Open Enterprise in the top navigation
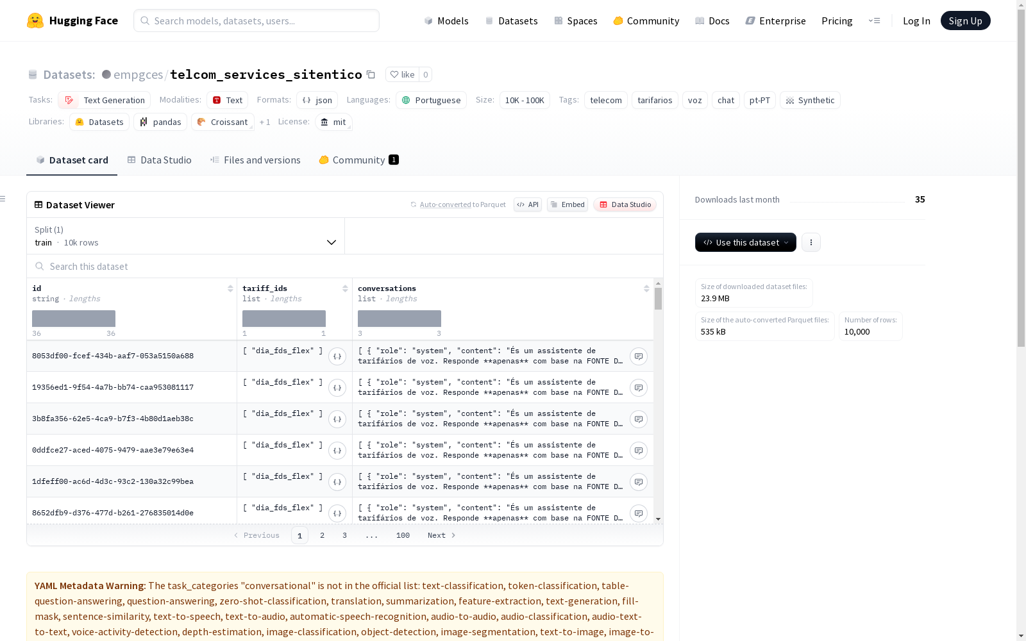Viewport: 1026px width, 641px height. coord(775,21)
